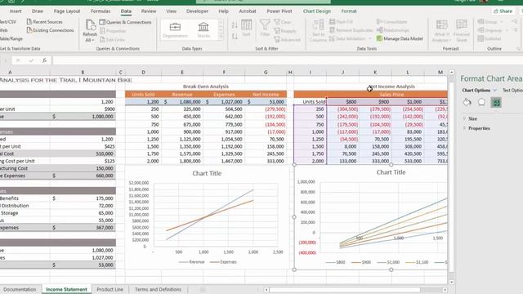Click Reapply filter
This screenshot has width=523, height=294.
click(285, 31)
